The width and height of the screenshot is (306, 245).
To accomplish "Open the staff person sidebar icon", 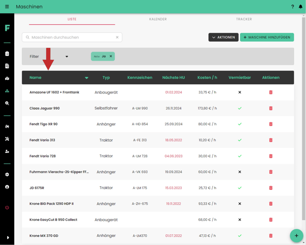I will click(7, 151).
